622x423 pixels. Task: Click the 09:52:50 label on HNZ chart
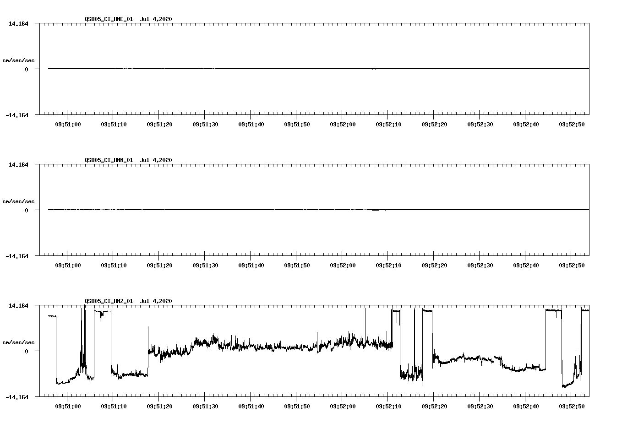coord(572,406)
